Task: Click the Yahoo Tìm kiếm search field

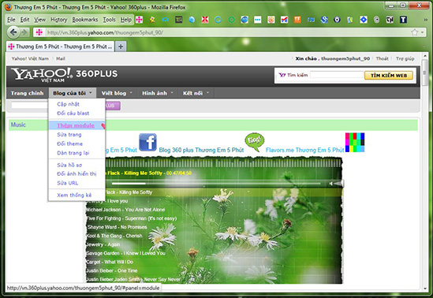Action: point(337,75)
